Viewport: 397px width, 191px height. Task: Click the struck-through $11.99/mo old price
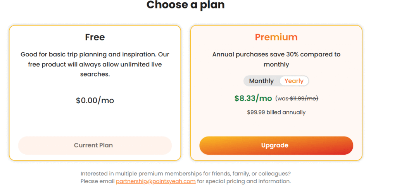303,99
